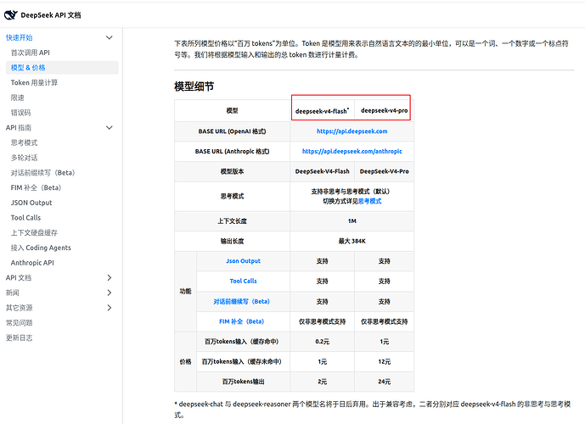The width and height of the screenshot is (585, 424).
Task: Open the DeepSeek API 文档 home title
Action: (x=51, y=15)
